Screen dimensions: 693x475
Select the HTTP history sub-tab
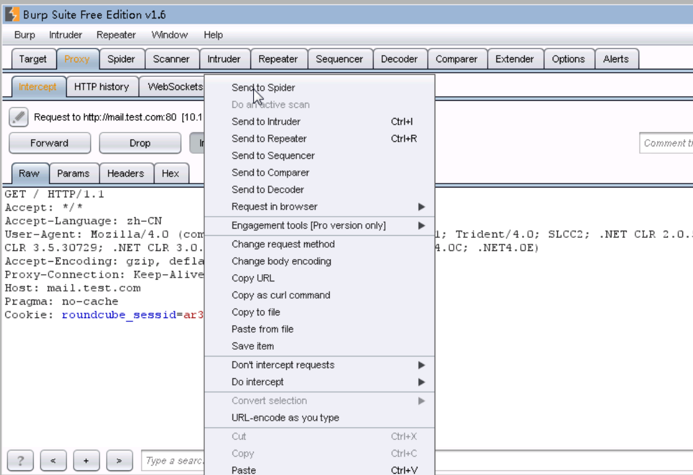(x=101, y=87)
